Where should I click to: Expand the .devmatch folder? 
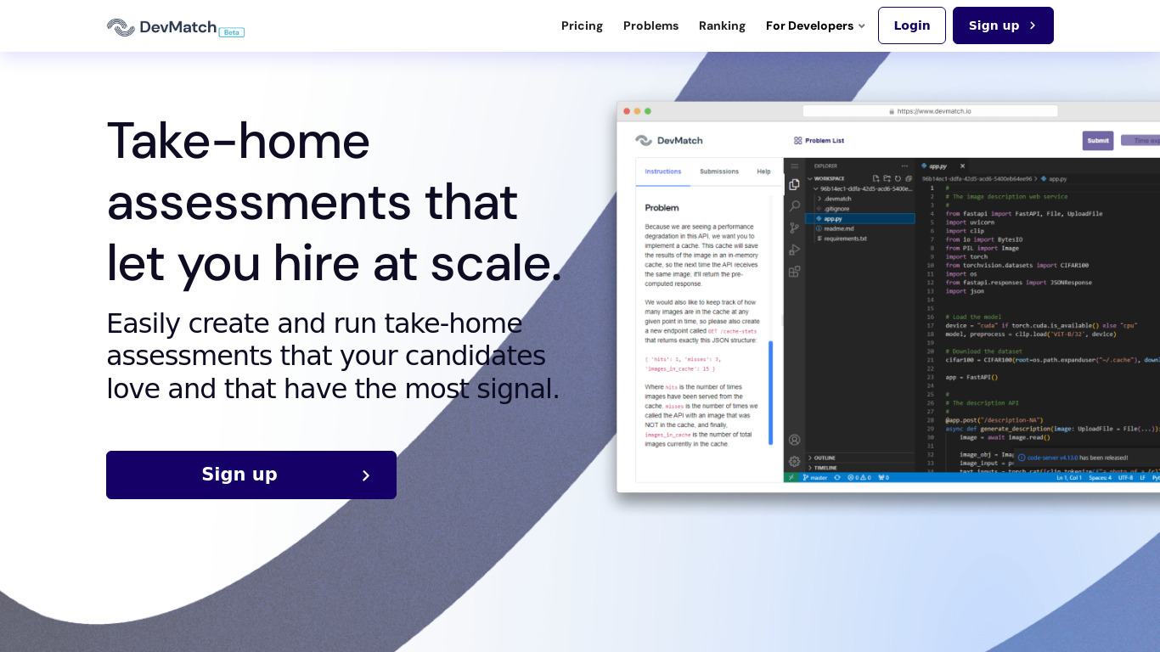836,199
